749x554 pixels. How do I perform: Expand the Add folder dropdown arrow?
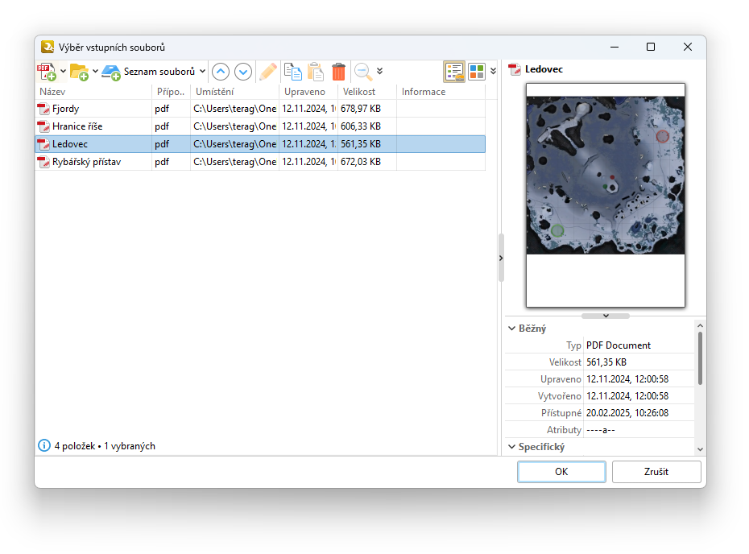tap(95, 71)
